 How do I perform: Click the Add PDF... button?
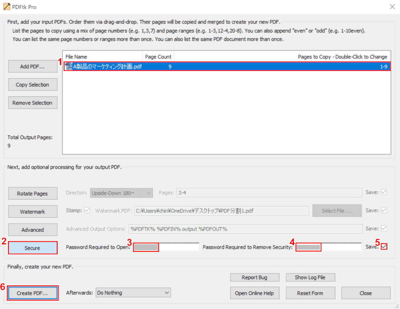tap(33, 66)
